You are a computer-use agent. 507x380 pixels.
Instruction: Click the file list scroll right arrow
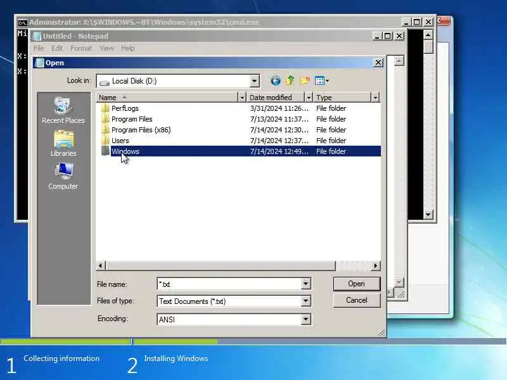point(375,265)
